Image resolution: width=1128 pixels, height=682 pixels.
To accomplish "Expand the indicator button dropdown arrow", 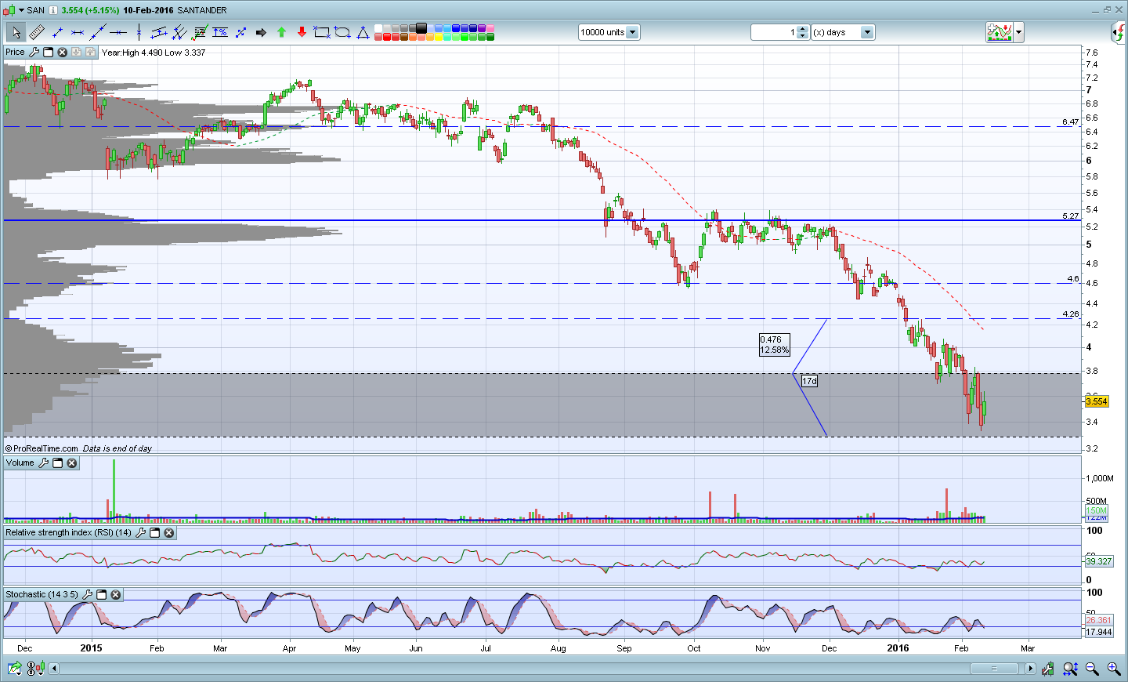I will tap(1019, 32).
